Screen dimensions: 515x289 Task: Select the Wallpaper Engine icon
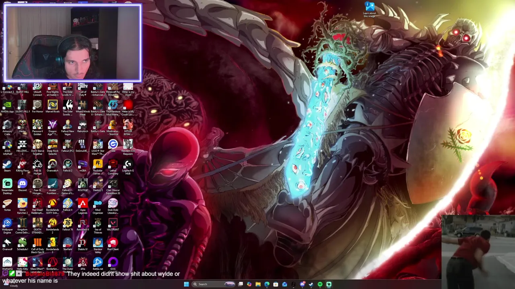[7, 226]
